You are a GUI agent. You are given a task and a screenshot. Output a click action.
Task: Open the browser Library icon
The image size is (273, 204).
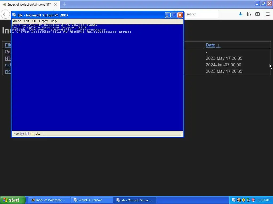tap(249, 14)
